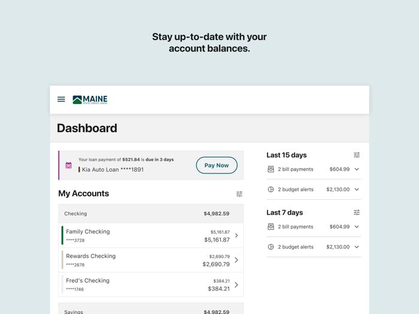Click bill payments icon under Last 15 days
The height and width of the screenshot is (314, 419).
pyautogui.click(x=271, y=169)
